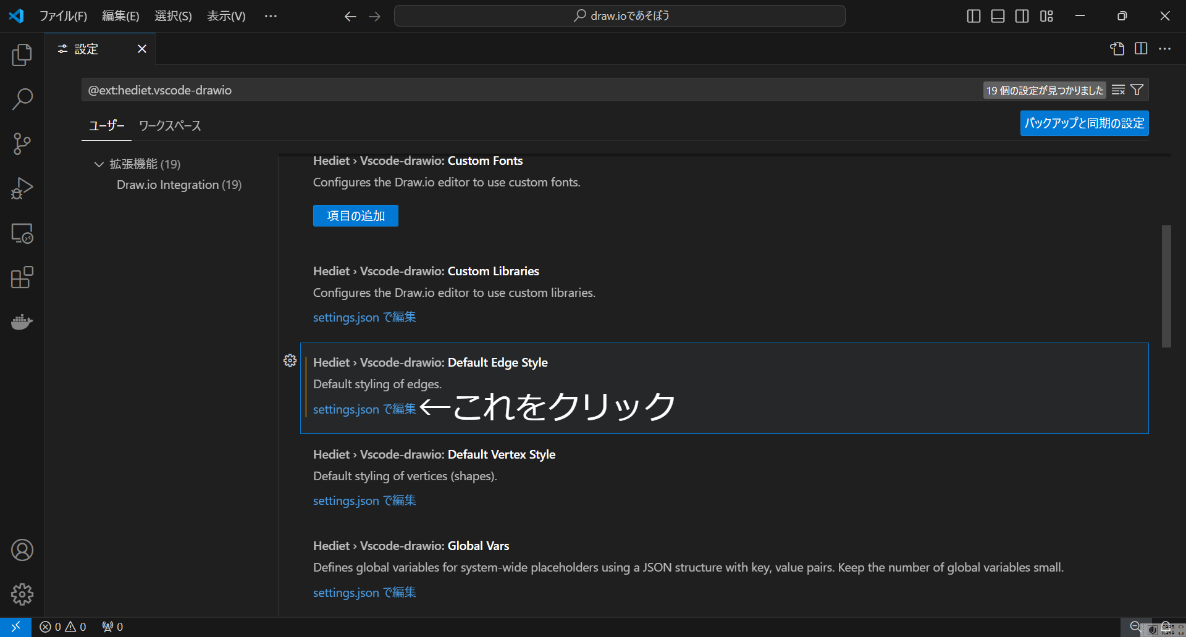Split the settings editor to the right
This screenshot has width=1186, height=637.
1140,49
